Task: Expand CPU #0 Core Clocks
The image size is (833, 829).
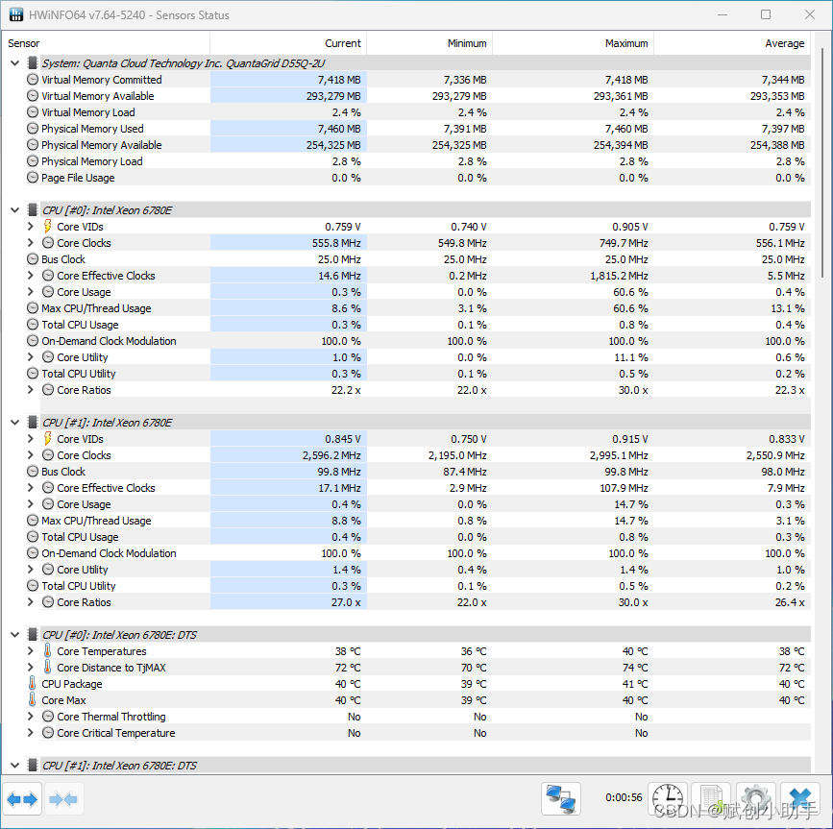Action: (x=31, y=243)
